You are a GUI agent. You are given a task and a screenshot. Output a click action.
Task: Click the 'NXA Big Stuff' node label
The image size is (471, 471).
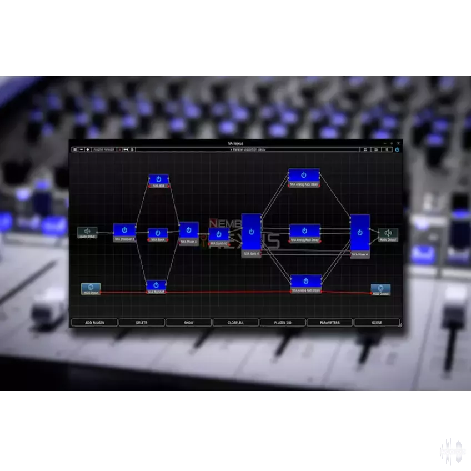tap(156, 292)
